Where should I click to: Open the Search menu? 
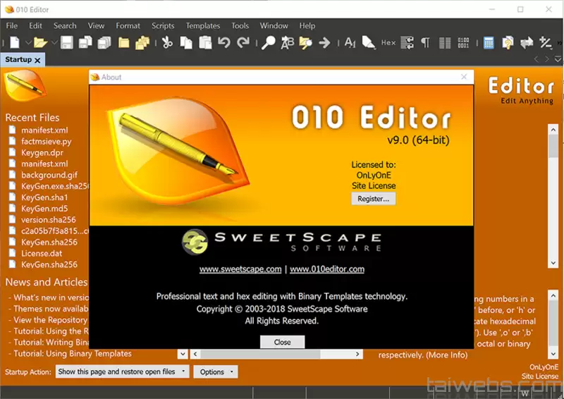click(x=65, y=25)
